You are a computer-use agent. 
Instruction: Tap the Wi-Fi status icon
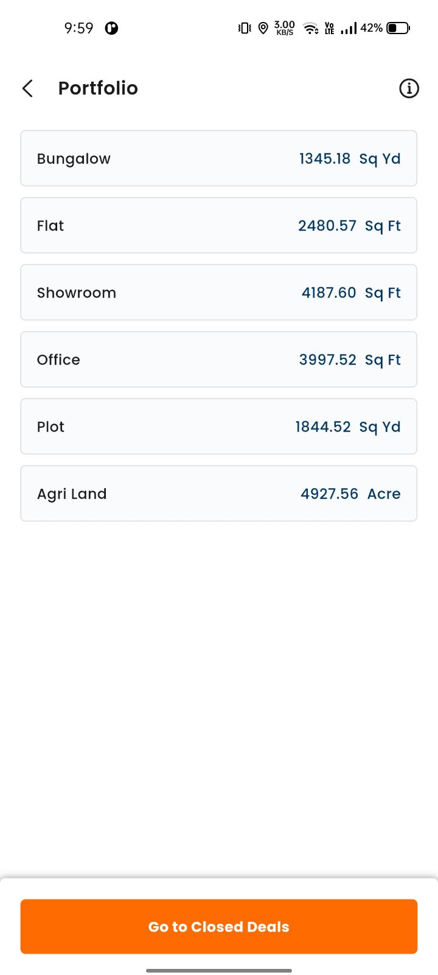pos(311,28)
